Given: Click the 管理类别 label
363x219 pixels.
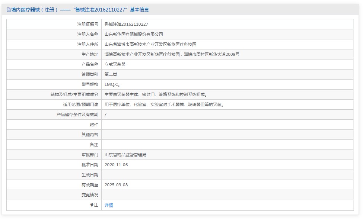Looking at the screenshot, I should 90,74.
